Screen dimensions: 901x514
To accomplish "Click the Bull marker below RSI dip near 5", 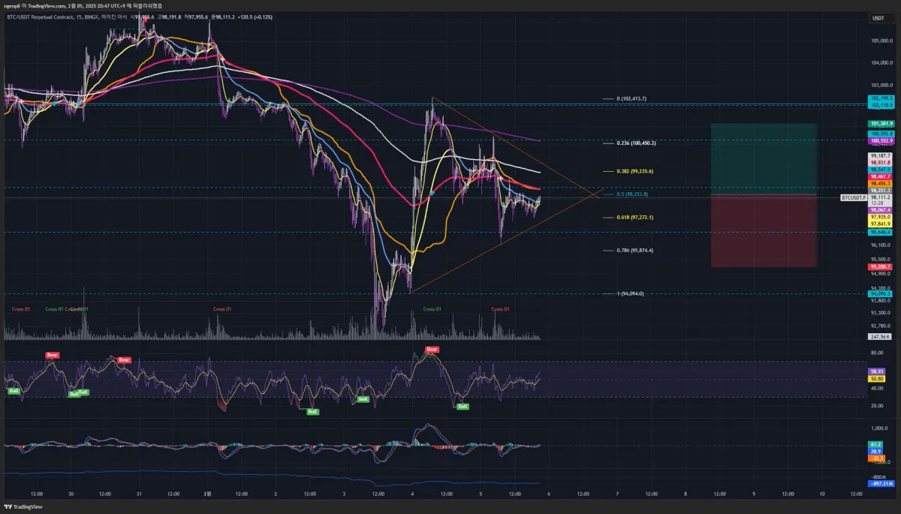I will 463,406.
